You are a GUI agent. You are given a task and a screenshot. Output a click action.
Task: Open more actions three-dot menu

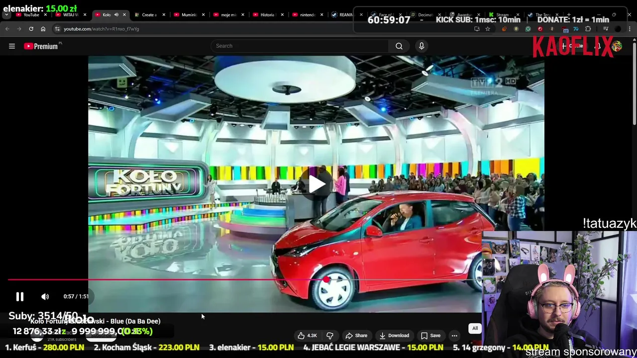[x=454, y=336]
